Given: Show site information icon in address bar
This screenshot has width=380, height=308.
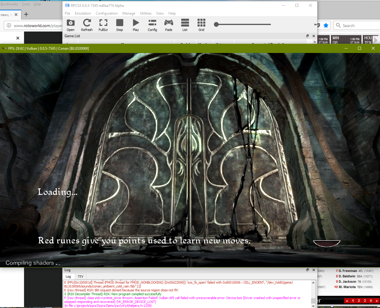Looking at the screenshot, I should point(9,25).
